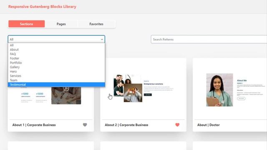267x150 pixels.
Task: Choose Services from the category list
Action: (x=56, y=76)
